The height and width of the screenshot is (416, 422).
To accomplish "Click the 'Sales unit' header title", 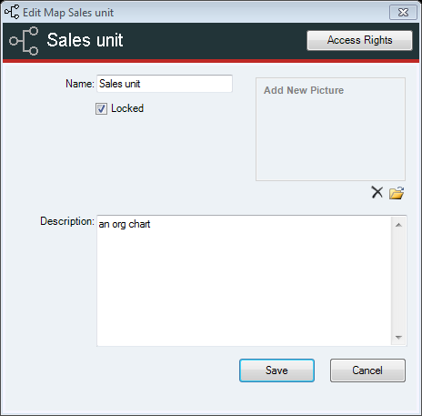I will pos(85,40).
